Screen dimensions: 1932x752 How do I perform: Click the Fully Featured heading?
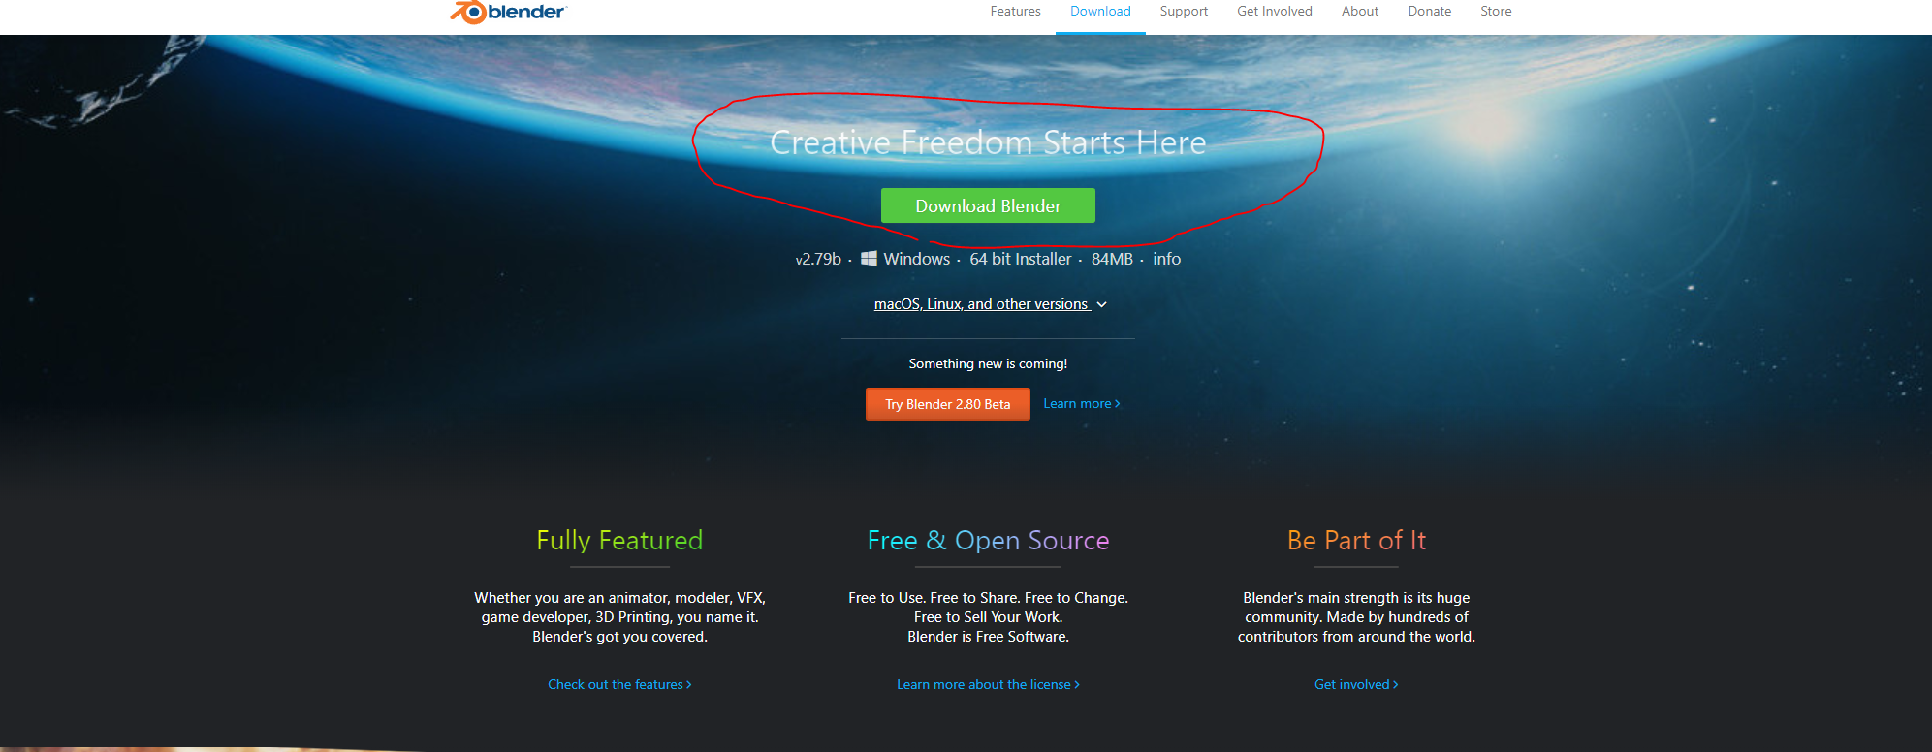point(619,540)
